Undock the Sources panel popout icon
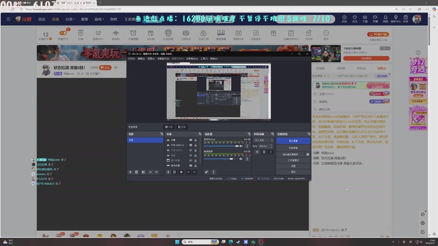438x246 pixels. (x=199, y=134)
